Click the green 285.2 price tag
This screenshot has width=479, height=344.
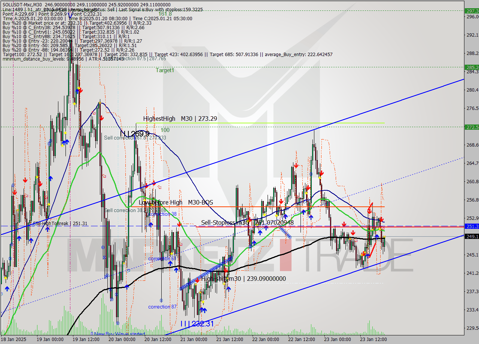pyautogui.click(x=472, y=67)
